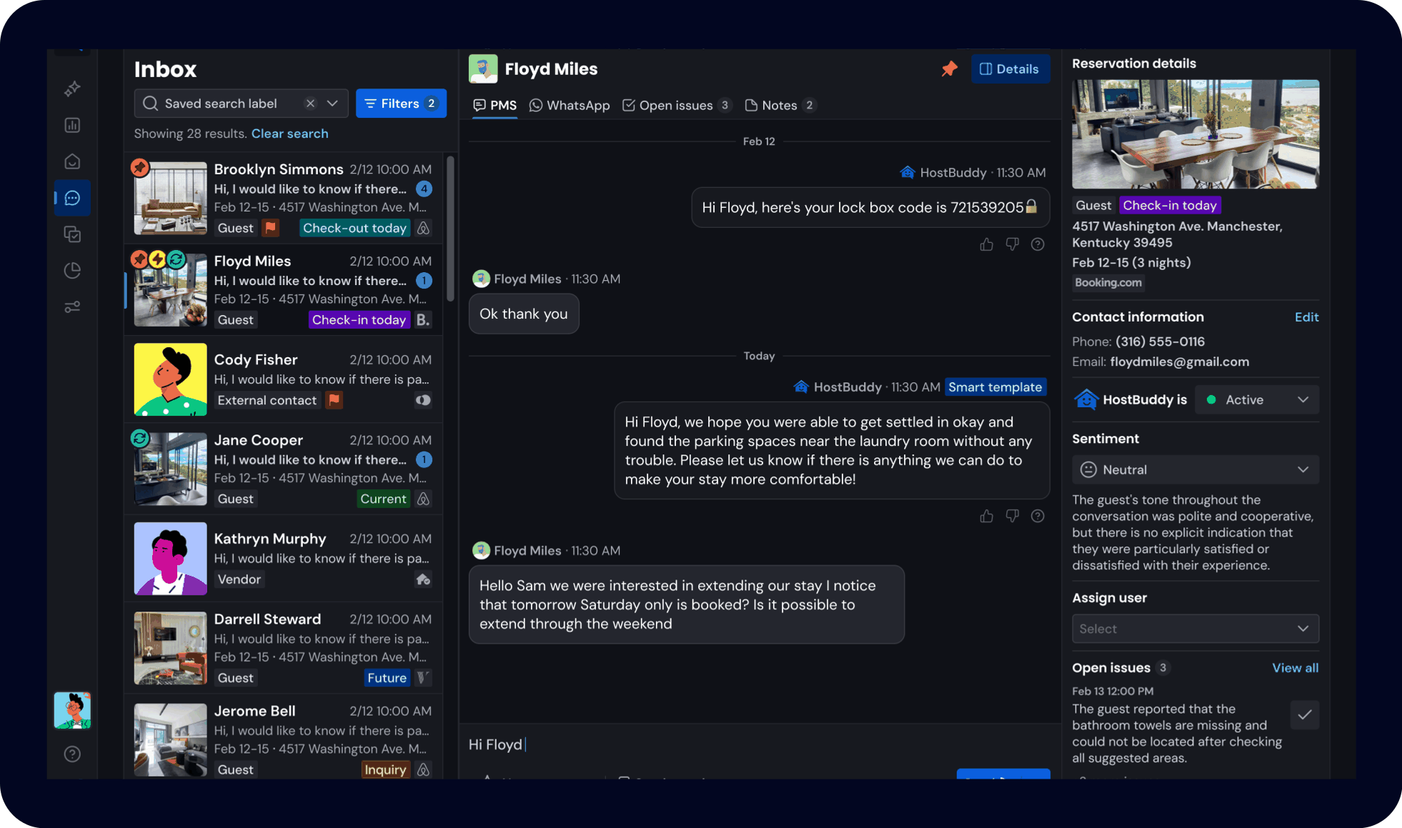
Task: Open the sliders settings icon in sidebar
Action: click(x=72, y=307)
